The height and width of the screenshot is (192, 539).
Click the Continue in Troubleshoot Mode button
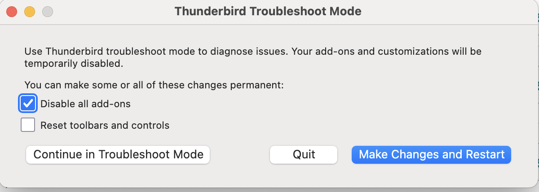[118, 155]
